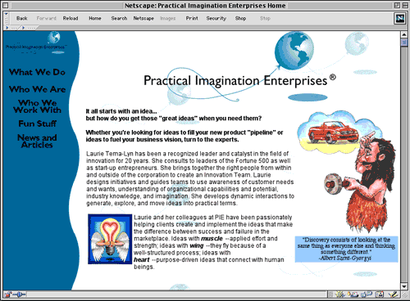The width and height of the screenshot is (410, 301).
Task: Click the window zoom box in title bar
Action: [397, 5]
